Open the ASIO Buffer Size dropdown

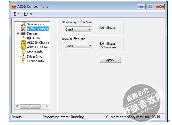78,46
